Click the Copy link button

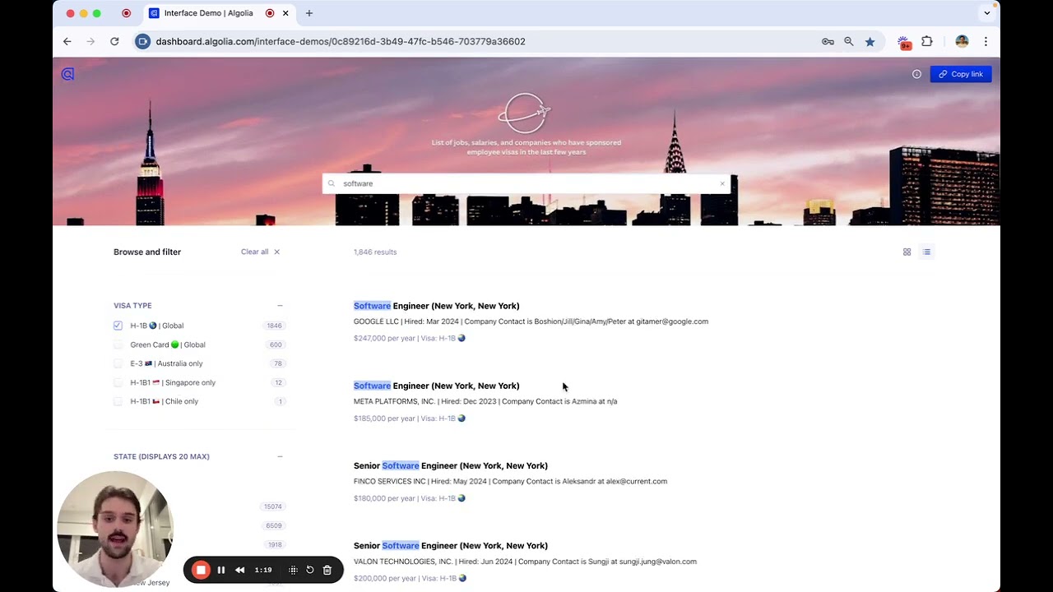pyautogui.click(x=961, y=74)
